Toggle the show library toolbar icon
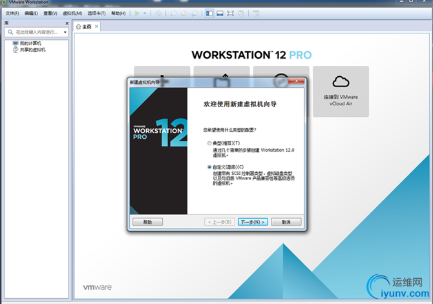 209,14
